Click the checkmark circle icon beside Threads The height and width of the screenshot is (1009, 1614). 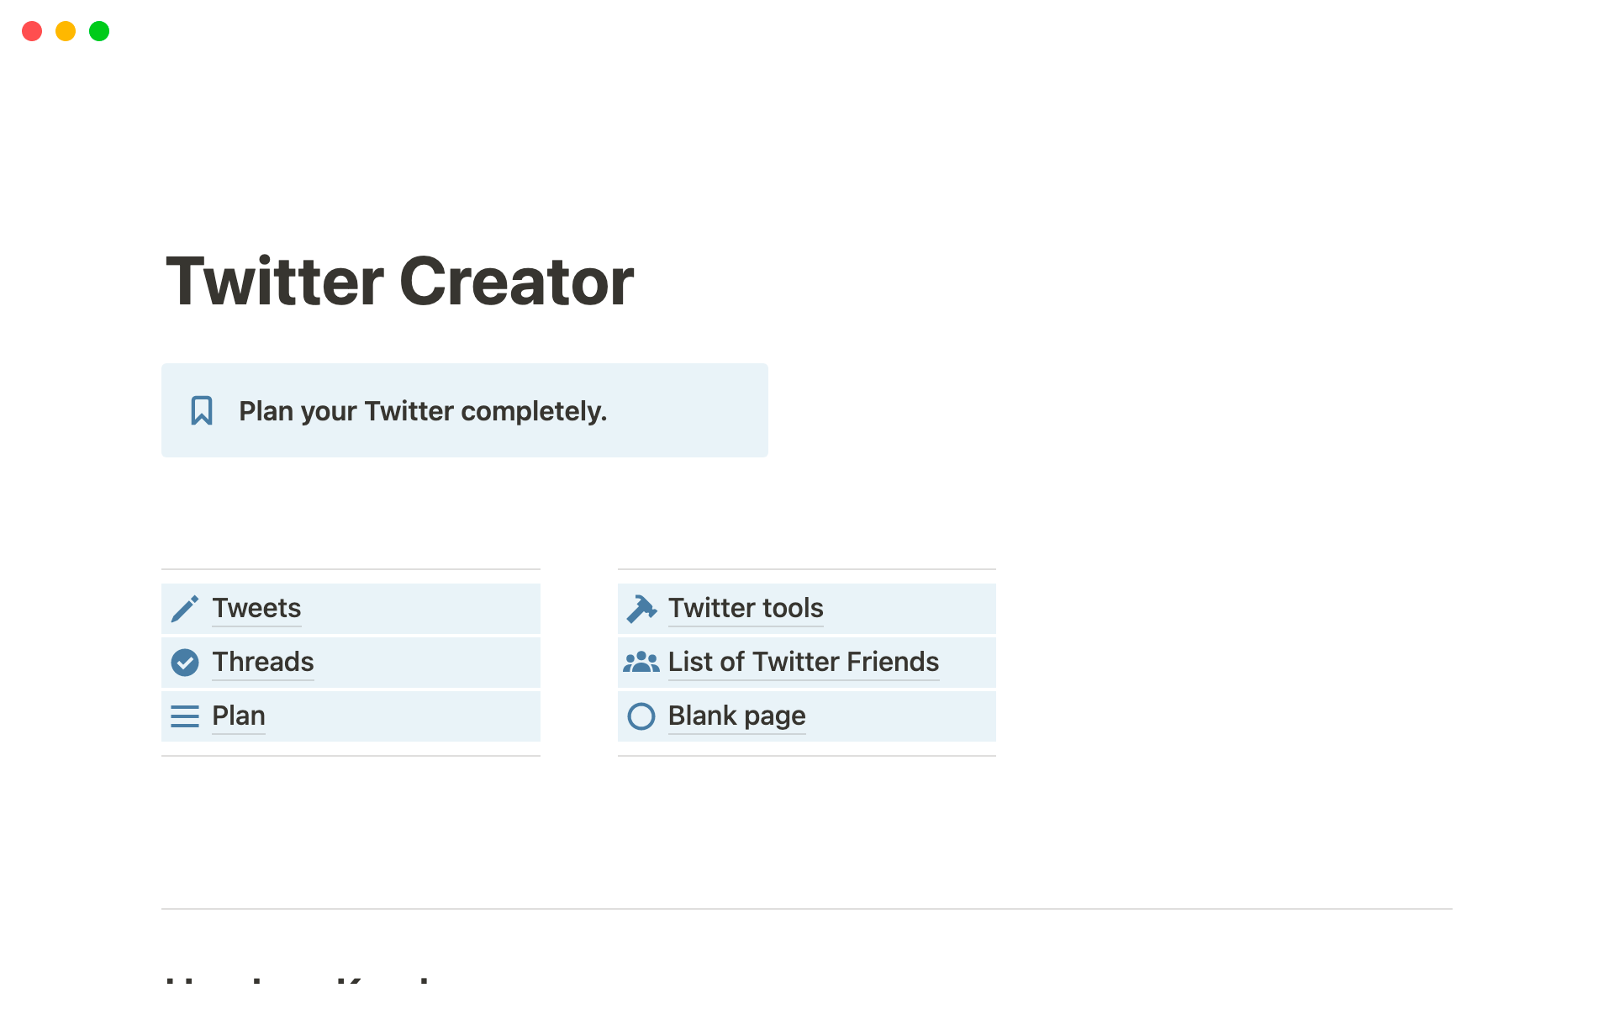pyautogui.click(x=185, y=663)
